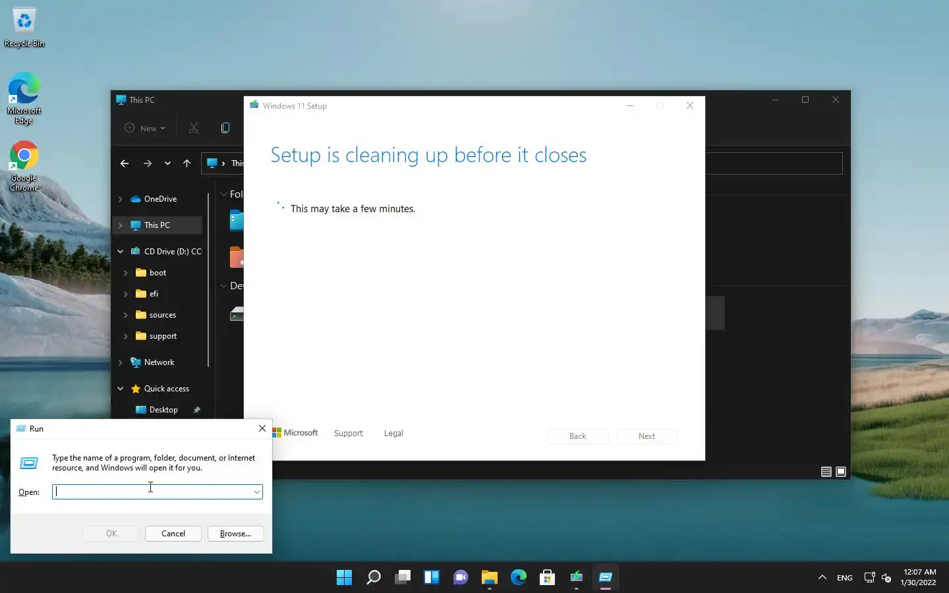
Task: Open the ENG language switcher
Action: pos(844,578)
